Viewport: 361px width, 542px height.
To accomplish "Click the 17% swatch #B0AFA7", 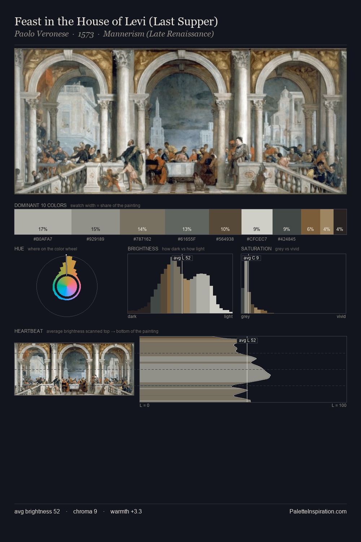I will pyautogui.click(x=43, y=222).
